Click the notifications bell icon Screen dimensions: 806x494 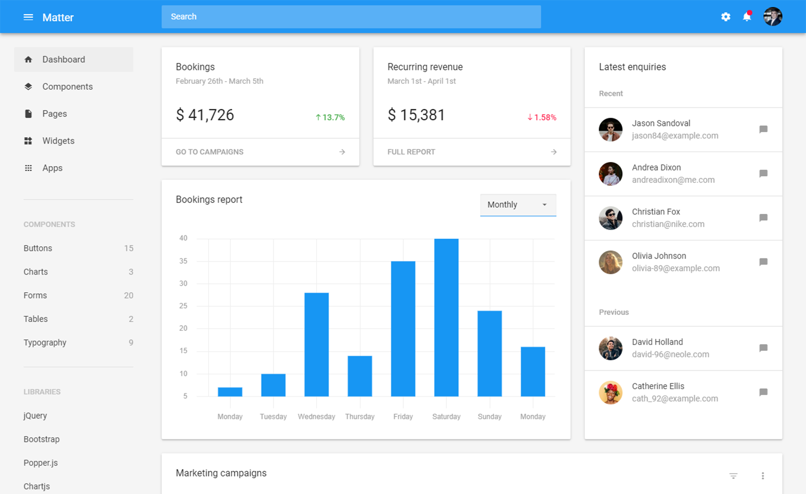click(747, 16)
